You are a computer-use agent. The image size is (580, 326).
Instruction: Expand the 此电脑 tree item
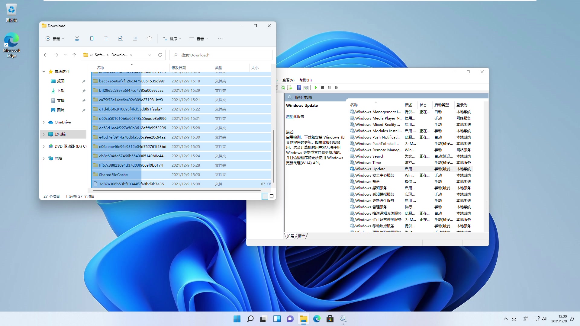44,134
